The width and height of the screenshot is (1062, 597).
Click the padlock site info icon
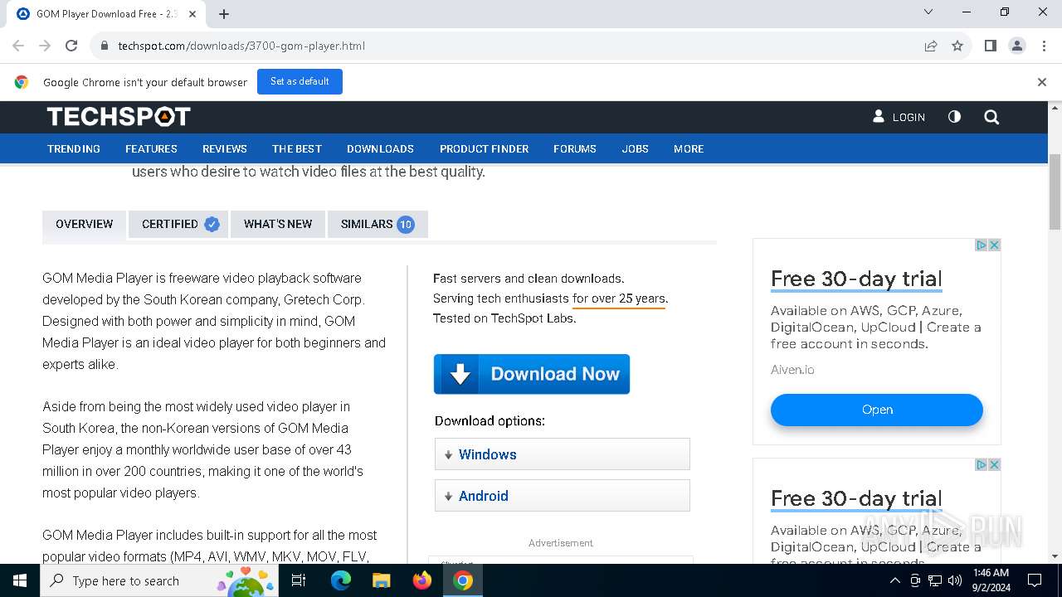pyautogui.click(x=105, y=46)
